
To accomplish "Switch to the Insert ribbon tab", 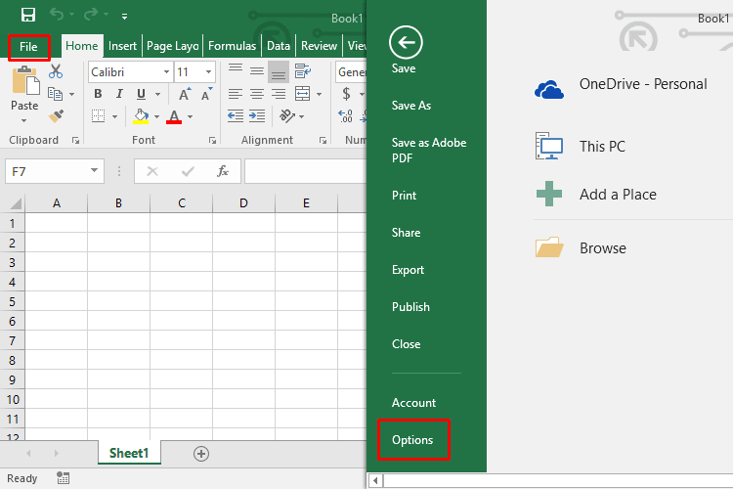I will pos(122,46).
